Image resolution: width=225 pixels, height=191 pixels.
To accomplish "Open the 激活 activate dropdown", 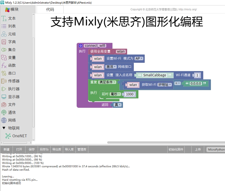I will click(x=111, y=67).
